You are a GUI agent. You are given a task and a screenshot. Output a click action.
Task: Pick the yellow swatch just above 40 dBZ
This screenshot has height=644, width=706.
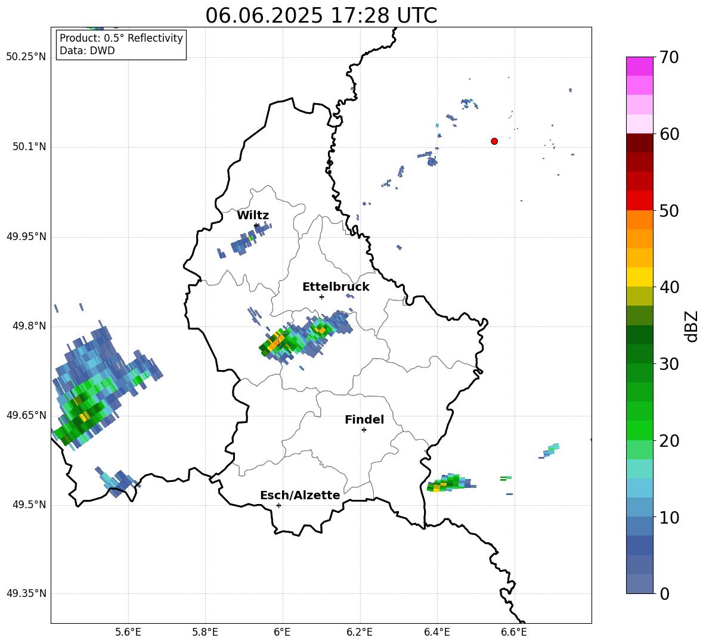coord(639,277)
